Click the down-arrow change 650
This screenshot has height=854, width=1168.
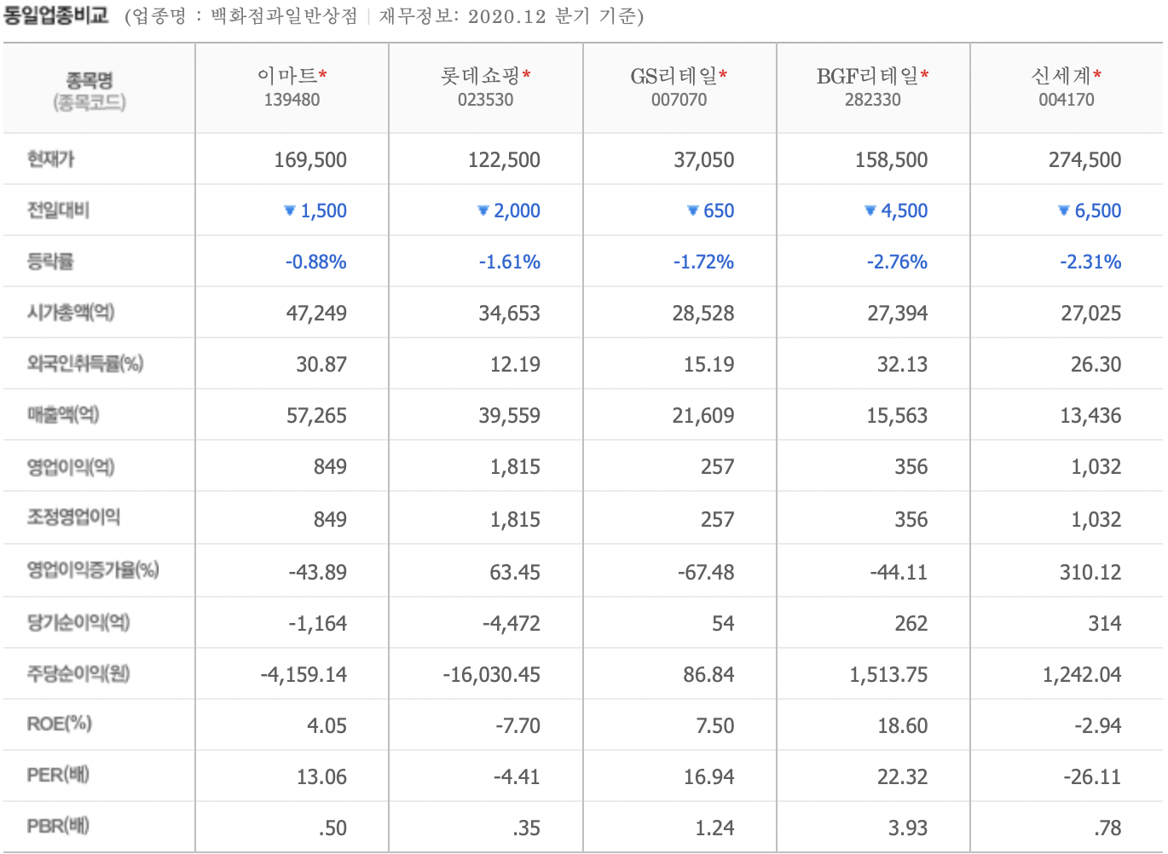[711, 211]
